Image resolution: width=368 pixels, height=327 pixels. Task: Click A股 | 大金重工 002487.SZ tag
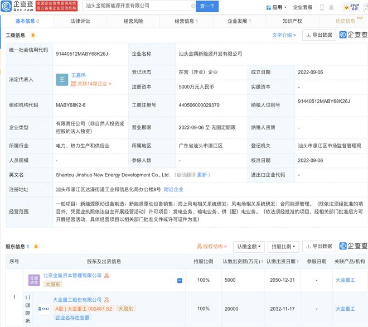84,309
